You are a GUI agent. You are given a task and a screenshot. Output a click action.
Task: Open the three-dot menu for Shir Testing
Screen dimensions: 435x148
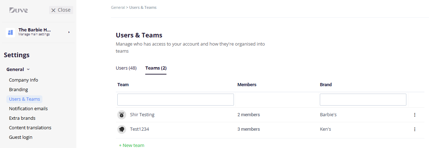click(415, 115)
